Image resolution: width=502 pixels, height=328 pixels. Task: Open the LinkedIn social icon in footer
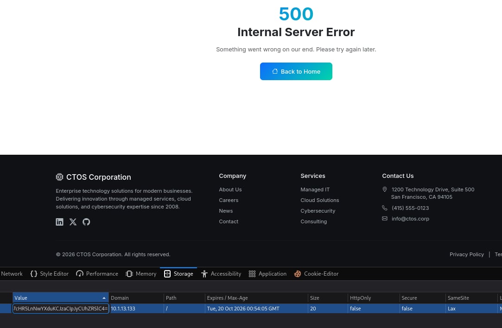coord(59,222)
